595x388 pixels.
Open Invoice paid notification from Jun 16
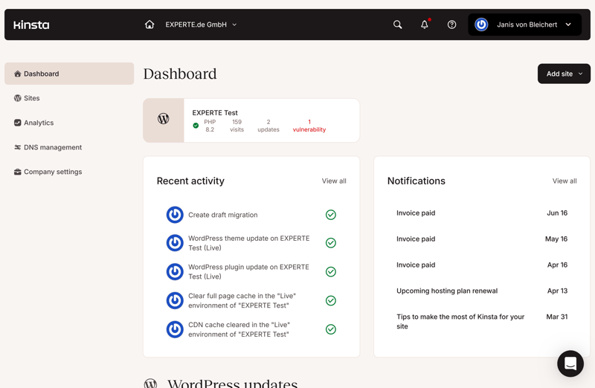coord(482,213)
